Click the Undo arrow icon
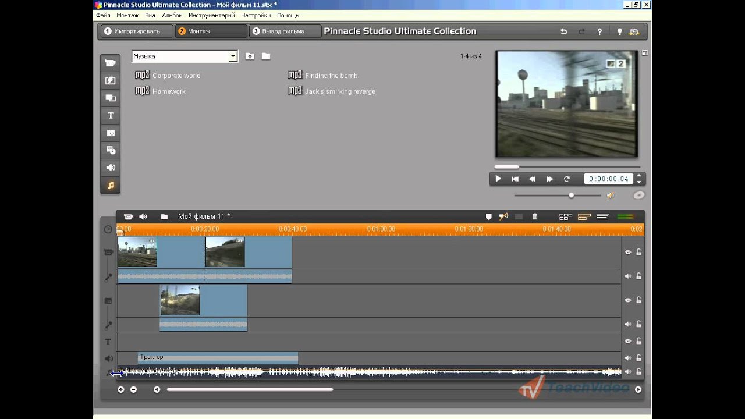The image size is (745, 419). pyautogui.click(x=563, y=31)
